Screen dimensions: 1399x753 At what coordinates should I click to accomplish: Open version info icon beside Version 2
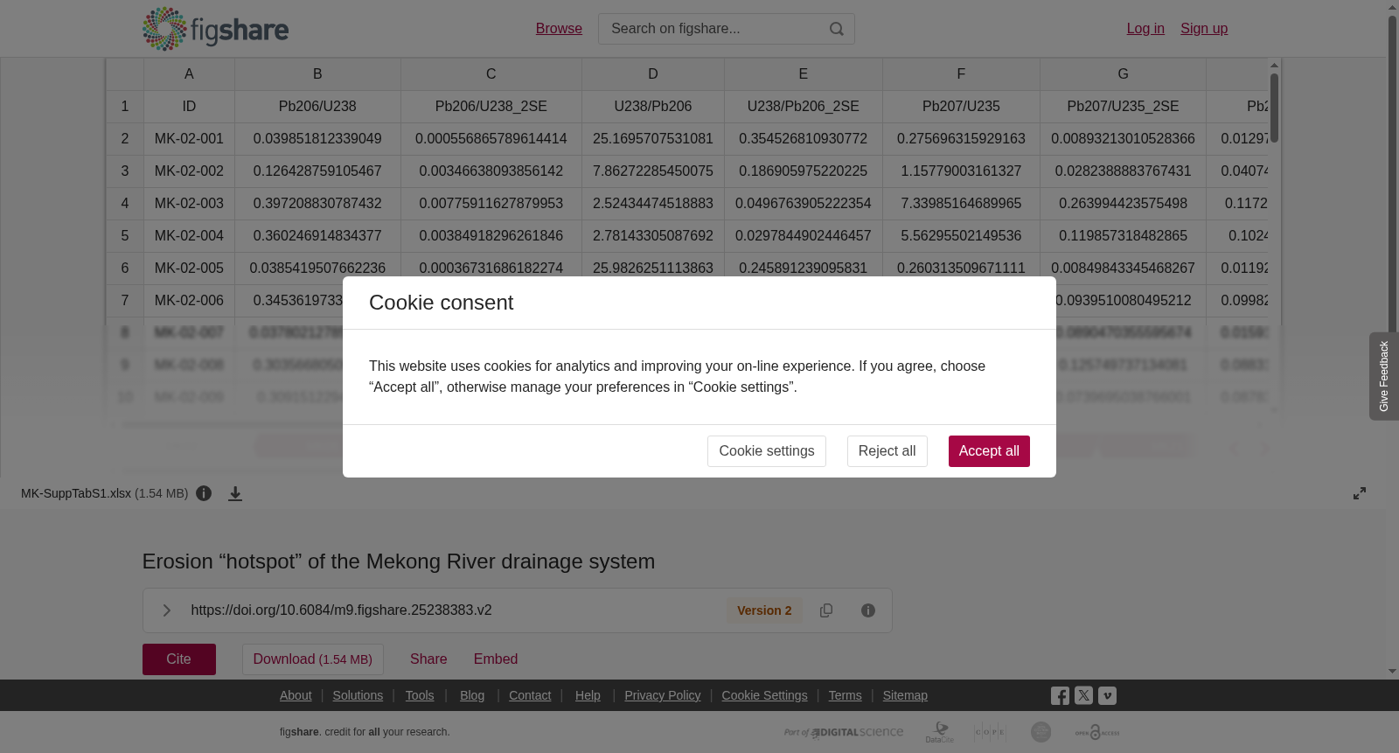(868, 610)
